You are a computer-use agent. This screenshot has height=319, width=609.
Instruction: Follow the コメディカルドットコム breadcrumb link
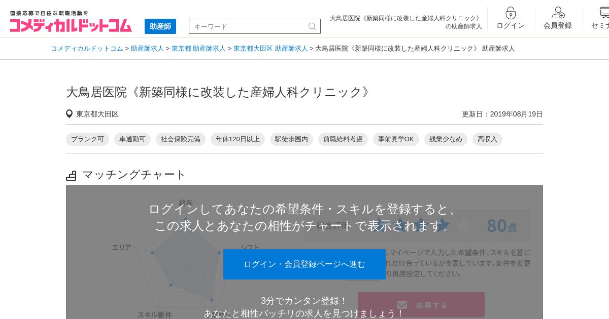(87, 49)
